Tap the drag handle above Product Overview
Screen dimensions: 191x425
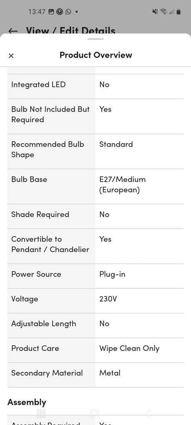coord(95,39)
